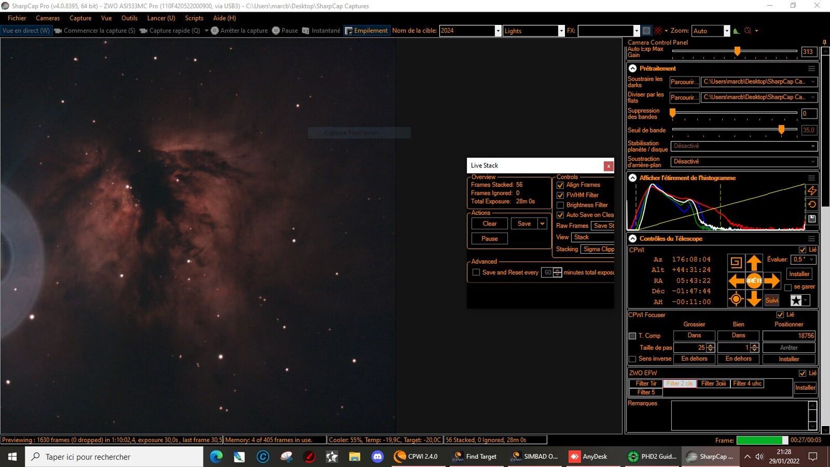Slew telescope right with the right arrow
Image resolution: width=830 pixels, height=467 pixels.
pos(772,281)
